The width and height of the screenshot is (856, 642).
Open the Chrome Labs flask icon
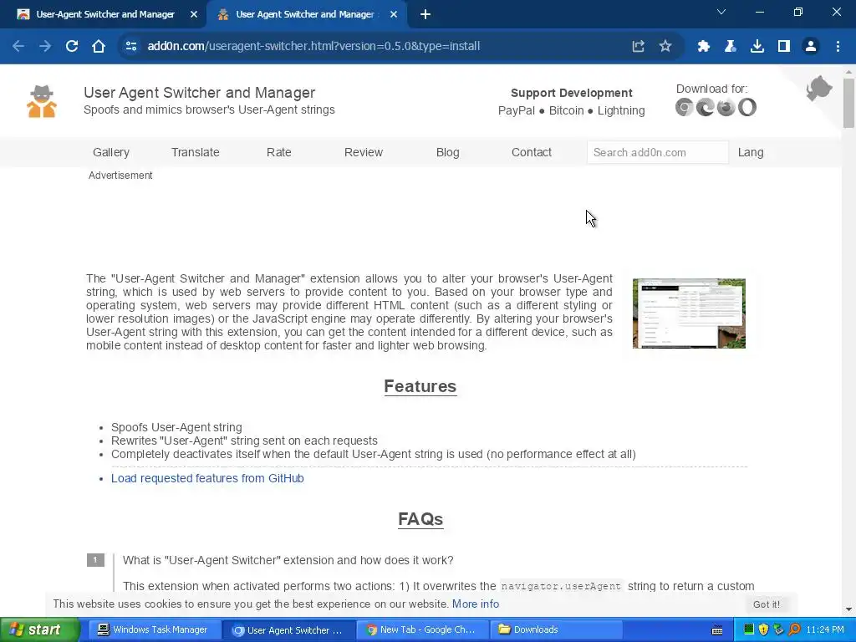(x=731, y=47)
